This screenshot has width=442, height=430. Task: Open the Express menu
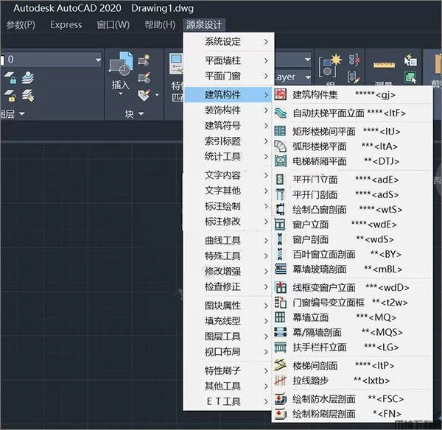click(66, 24)
